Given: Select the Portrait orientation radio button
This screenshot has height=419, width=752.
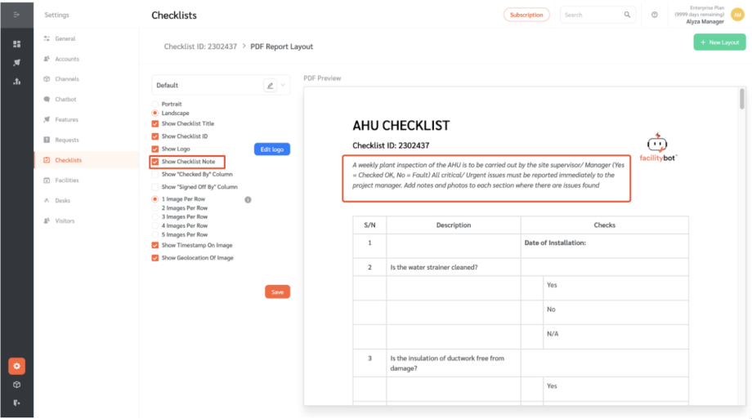Looking at the screenshot, I should 155,105.
